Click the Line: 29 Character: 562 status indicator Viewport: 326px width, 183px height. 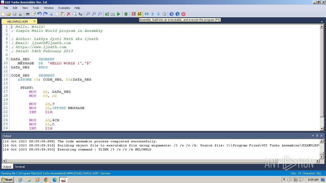click(306, 173)
